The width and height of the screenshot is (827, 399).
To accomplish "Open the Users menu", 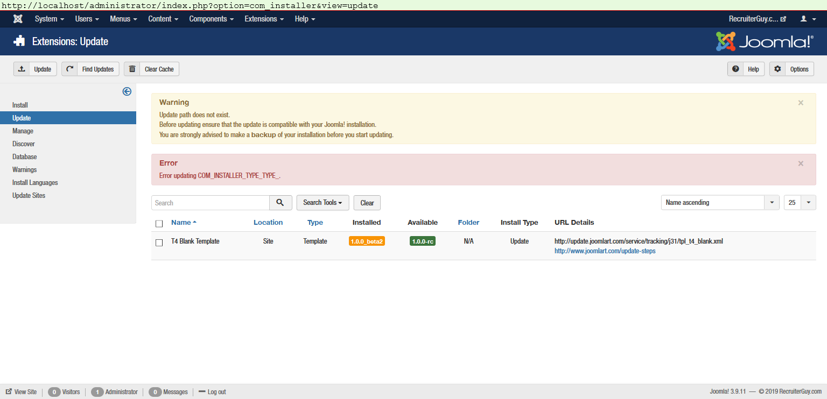I will pyautogui.click(x=87, y=19).
